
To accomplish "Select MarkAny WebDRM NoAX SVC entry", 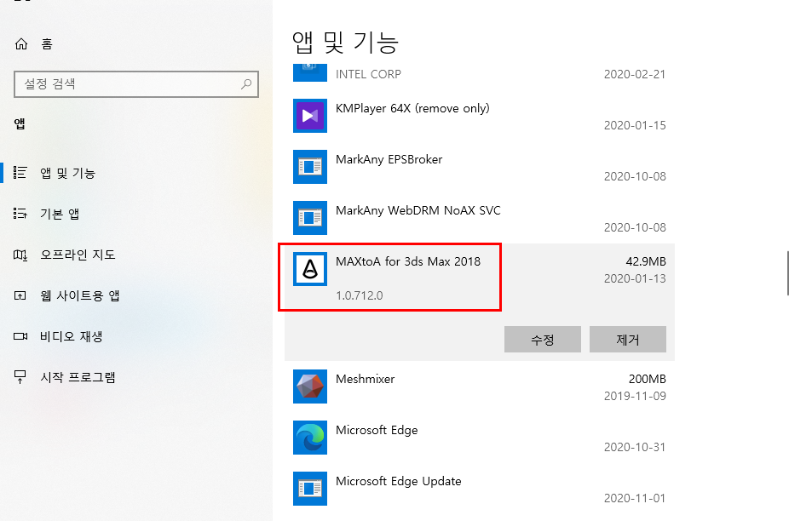I will pos(418,210).
